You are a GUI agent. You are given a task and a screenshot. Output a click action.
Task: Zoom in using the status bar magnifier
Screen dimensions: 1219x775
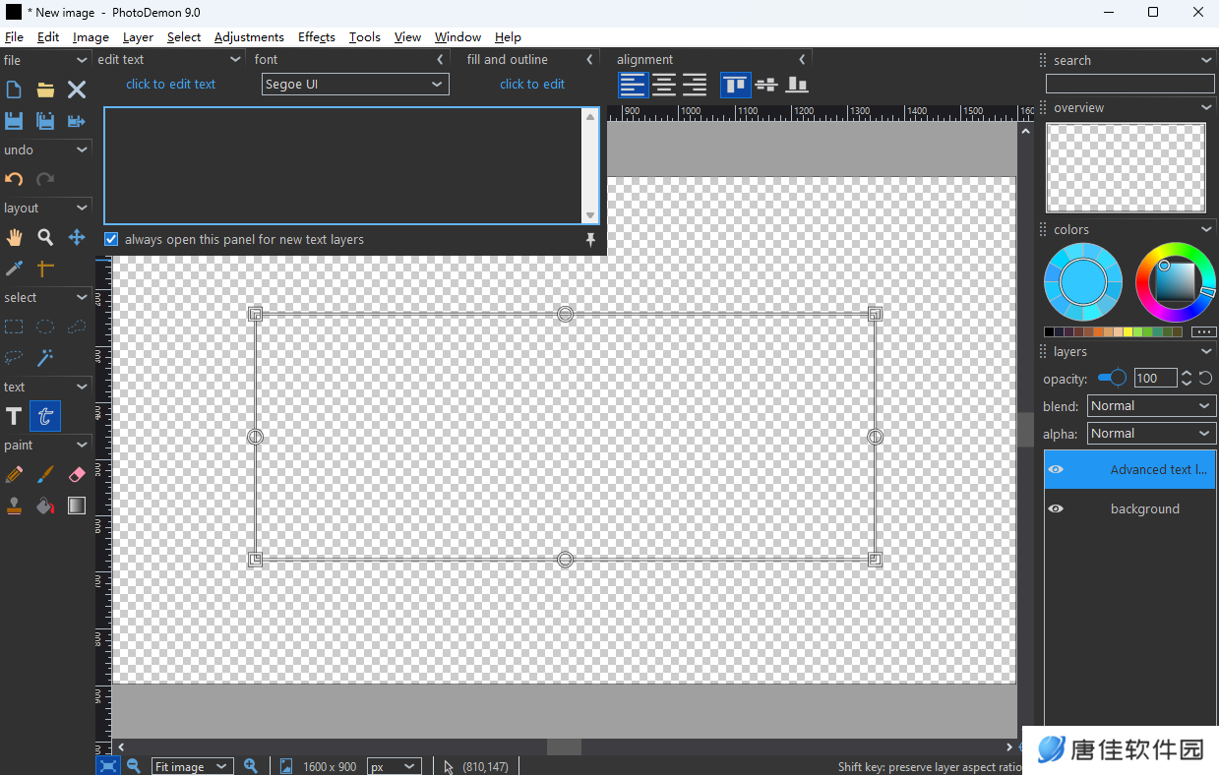tap(250, 766)
